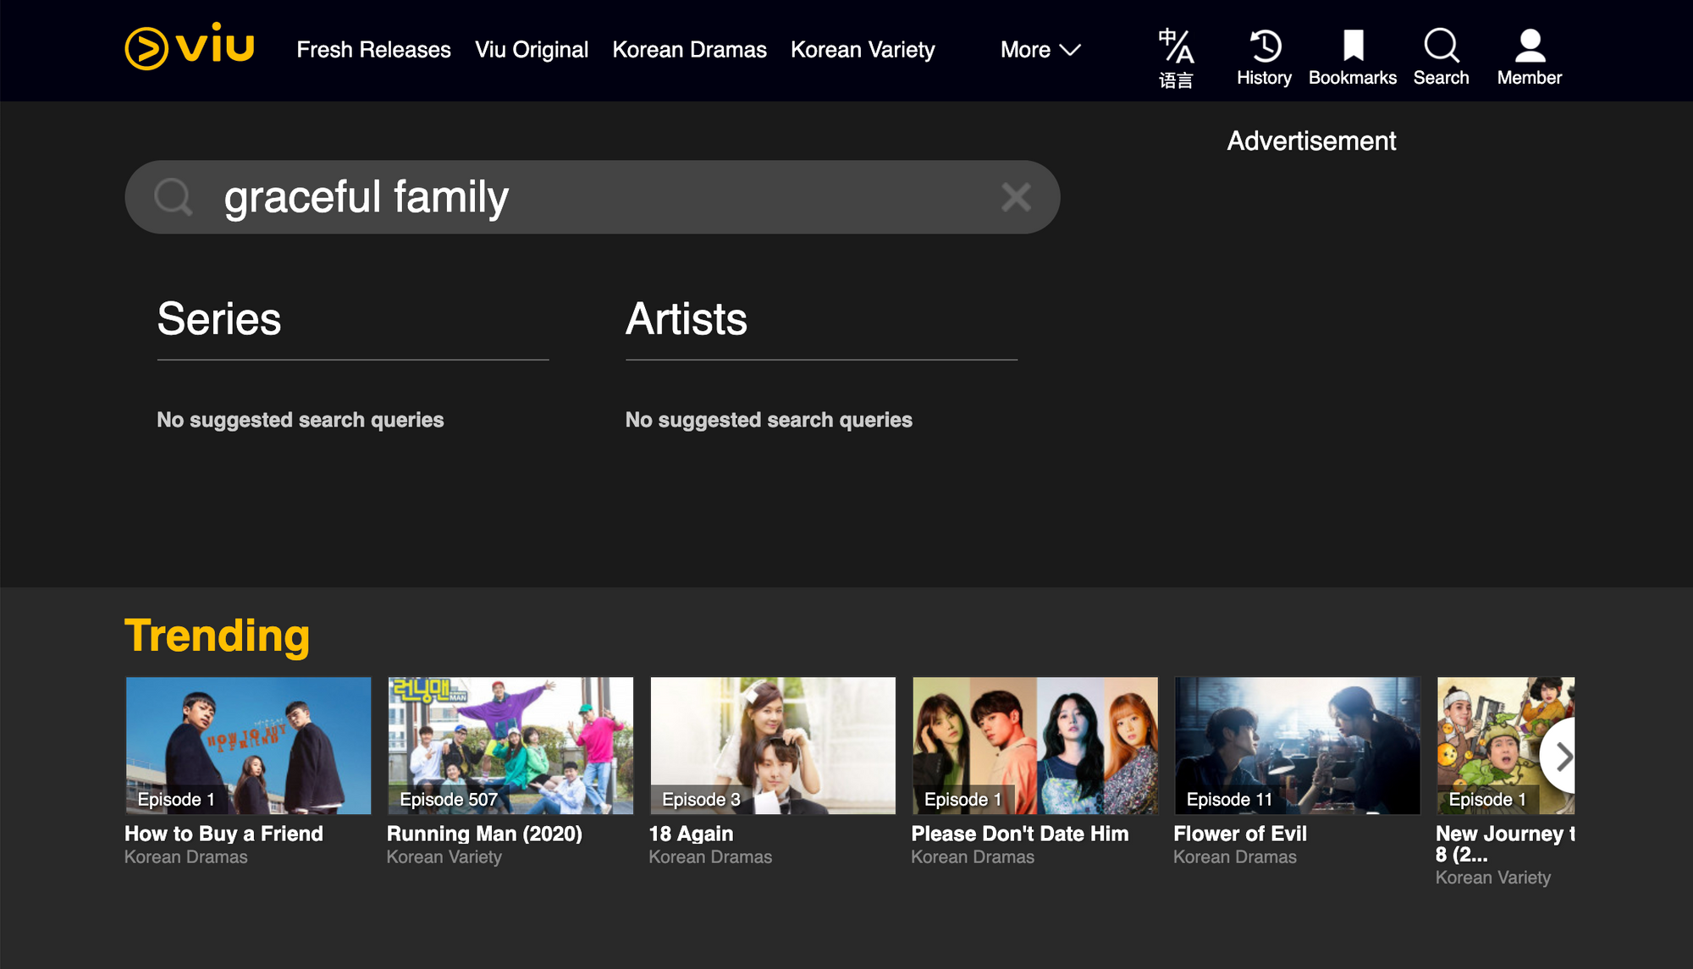The height and width of the screenshot is (969, 1693).
Task: Click Korean Dramas under Please Don't Date Him
Action: point(973,857)
